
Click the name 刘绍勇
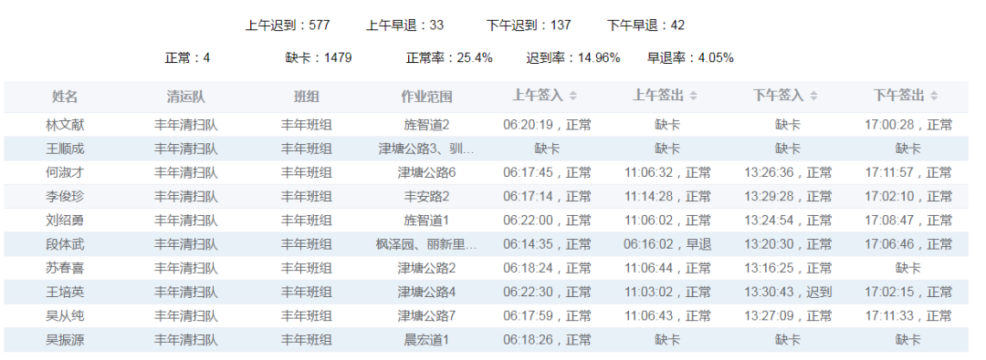[65, 220]
